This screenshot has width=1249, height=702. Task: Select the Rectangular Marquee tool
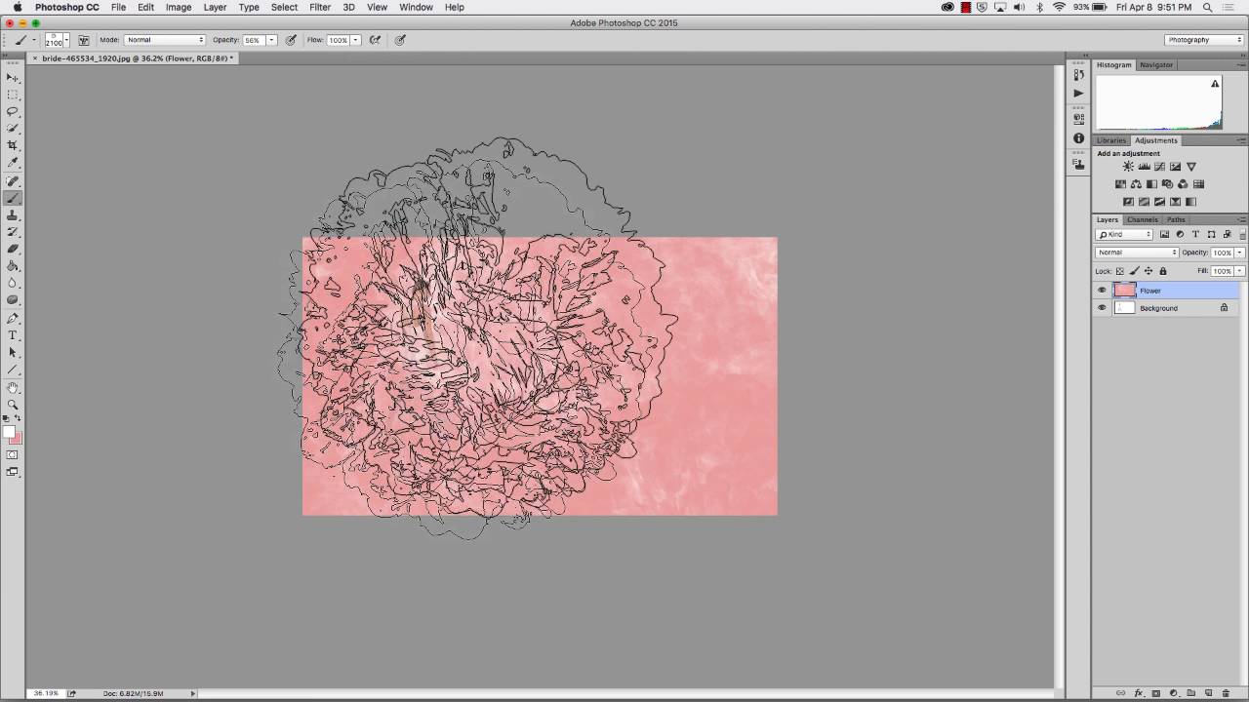pos(13,95)
